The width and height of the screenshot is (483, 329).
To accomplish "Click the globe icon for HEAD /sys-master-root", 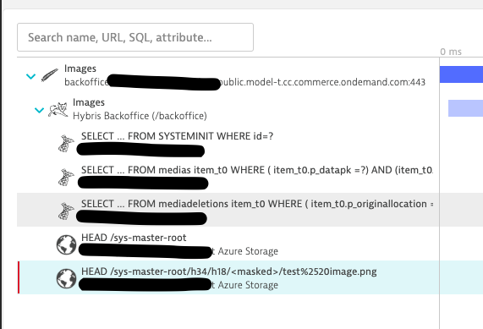I will pos(66,245).
